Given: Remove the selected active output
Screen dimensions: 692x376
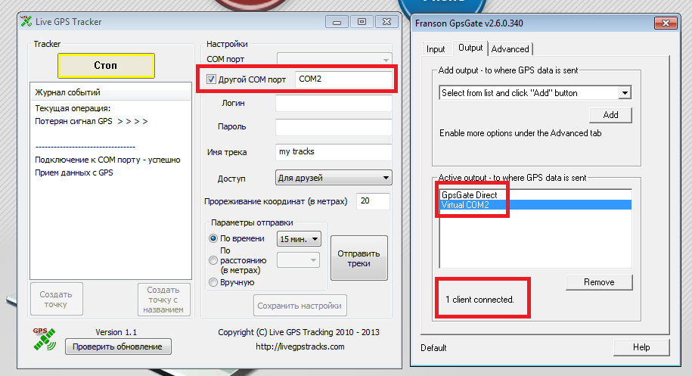Looking at the screenshot, I should click(599, 282).
